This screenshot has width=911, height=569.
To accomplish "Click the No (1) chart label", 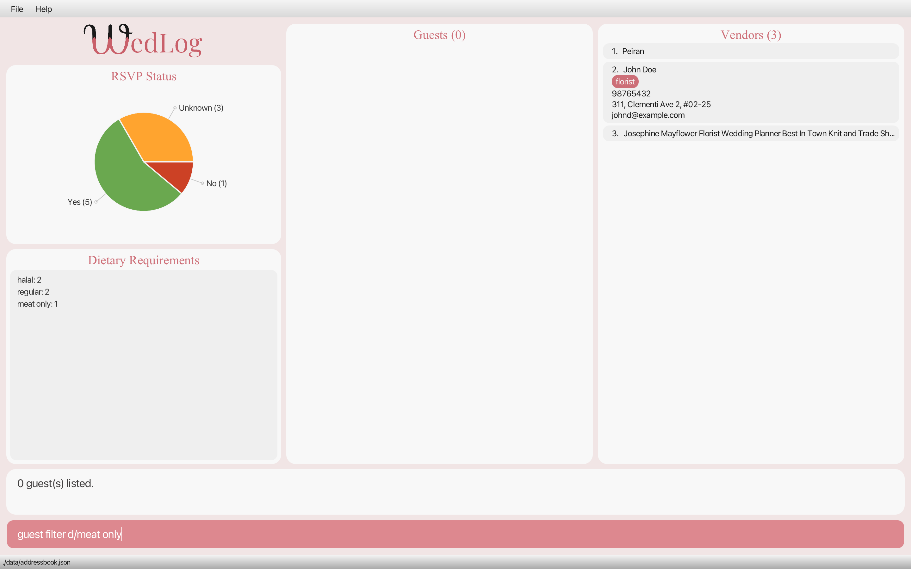I will coord(216,184).
